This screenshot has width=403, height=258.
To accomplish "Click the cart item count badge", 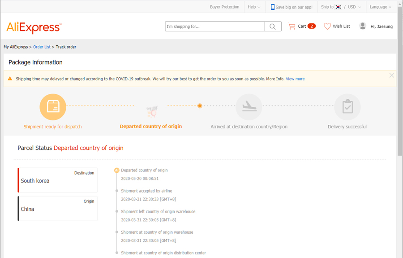I will coord(312,26).
